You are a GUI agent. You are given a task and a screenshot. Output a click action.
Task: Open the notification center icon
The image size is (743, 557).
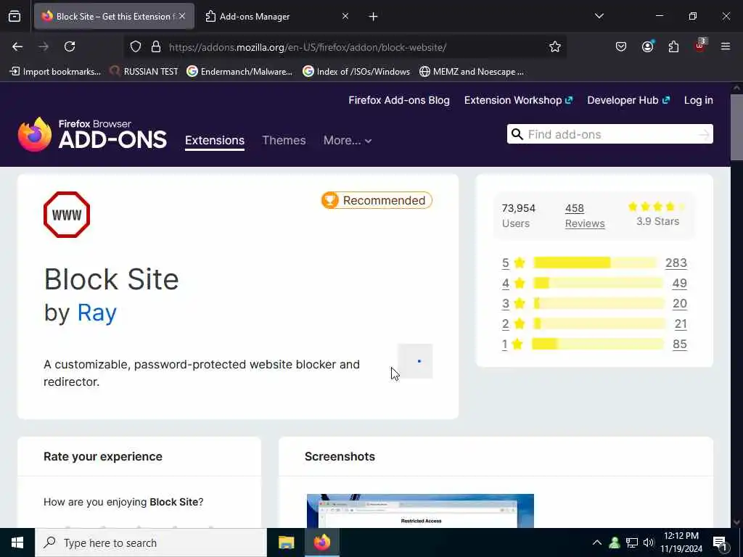coord(721,543)
